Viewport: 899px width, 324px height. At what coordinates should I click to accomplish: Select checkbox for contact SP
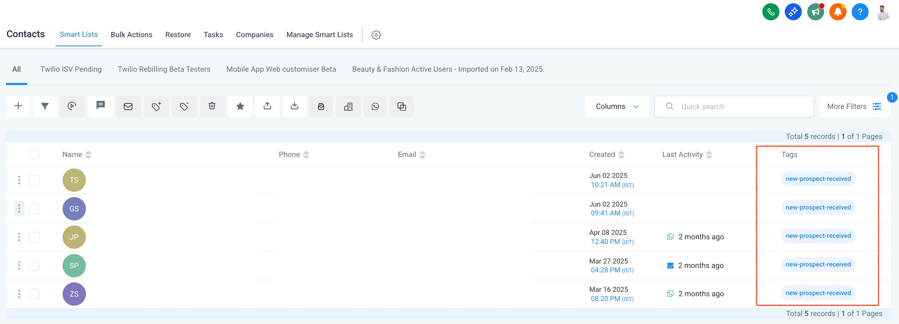coord(34,265)
